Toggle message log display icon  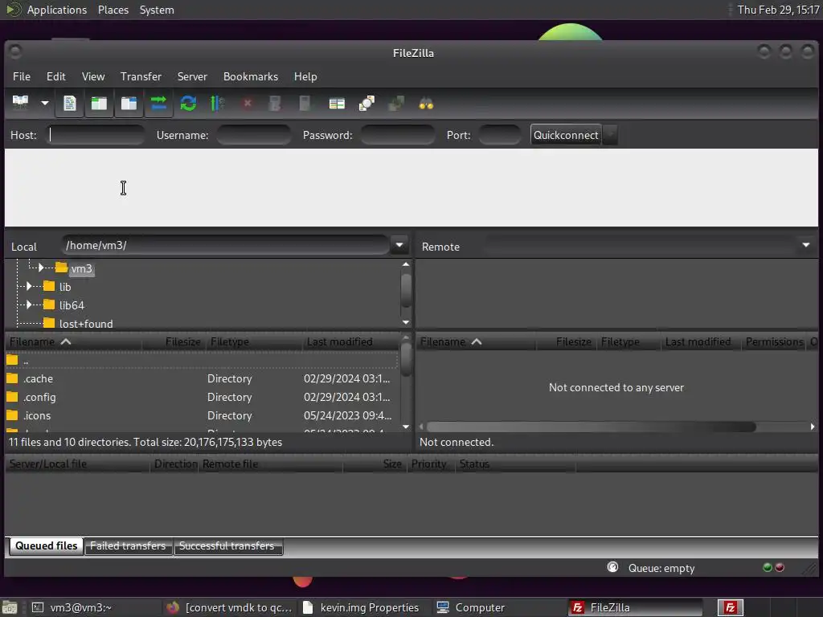coord(70,104)
